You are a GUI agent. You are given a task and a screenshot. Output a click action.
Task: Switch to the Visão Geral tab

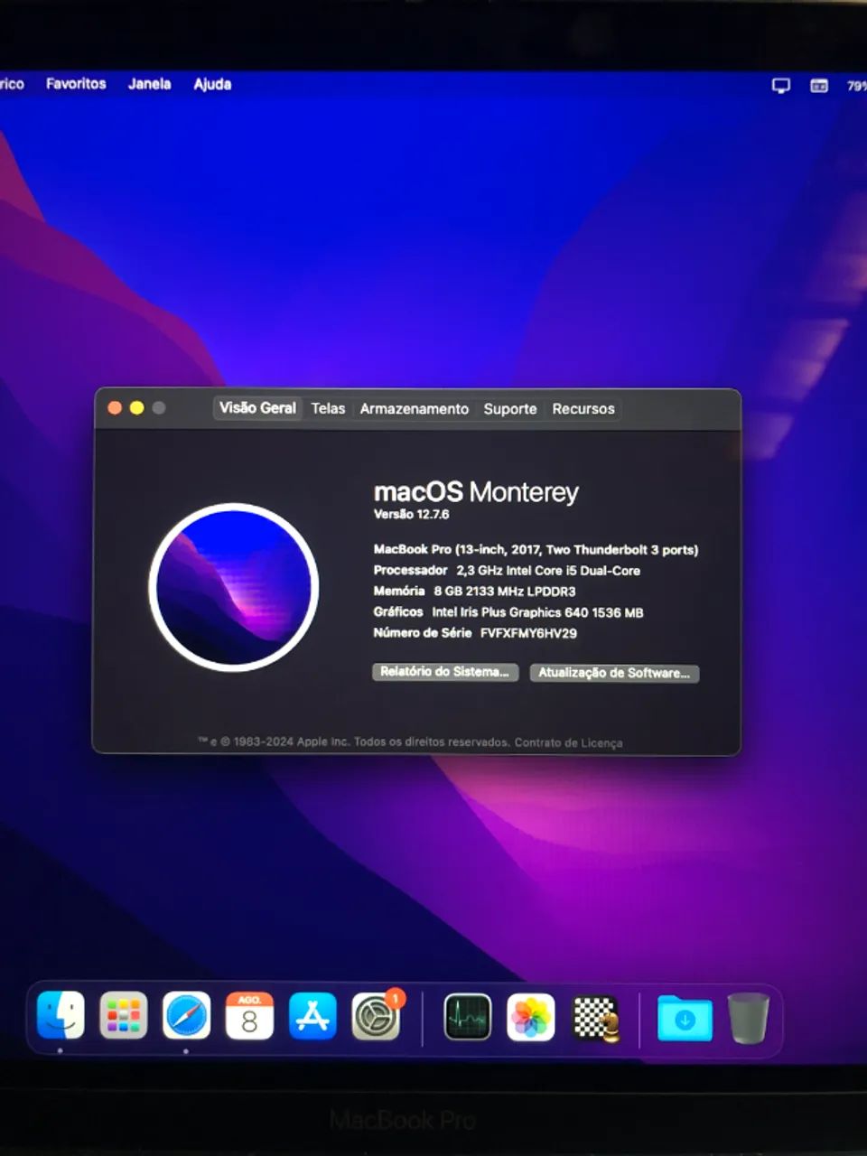(x=257, y=408)
